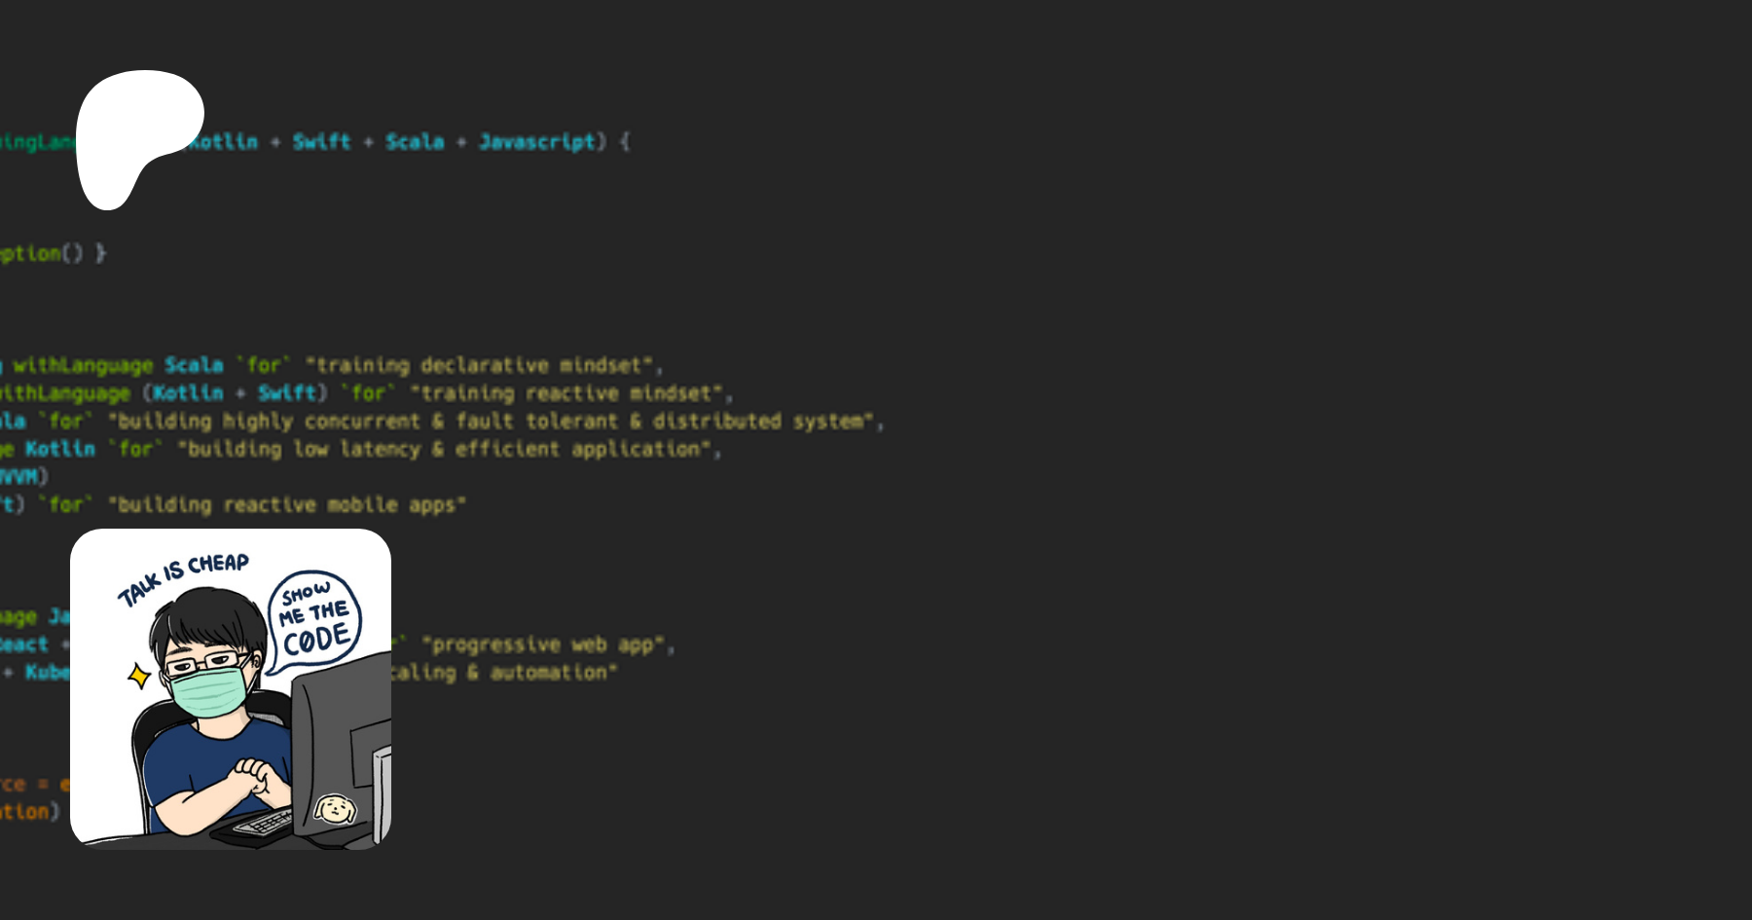1752x920 pixels.
Task: Click the "Show me the code" speech bubble
Action: tap(313, 619)
